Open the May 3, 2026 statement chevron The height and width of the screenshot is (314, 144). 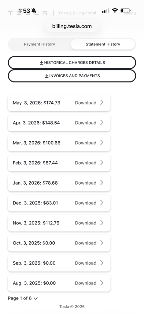tap(102, 102)
